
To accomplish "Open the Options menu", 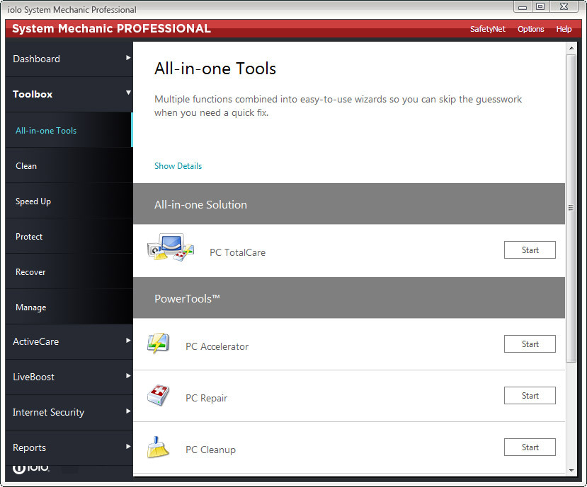I will [530, 29].
